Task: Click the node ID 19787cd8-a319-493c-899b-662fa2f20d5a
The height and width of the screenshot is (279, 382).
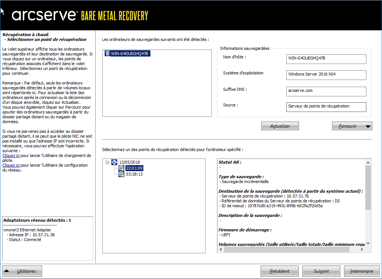Action: click(285, 206)
